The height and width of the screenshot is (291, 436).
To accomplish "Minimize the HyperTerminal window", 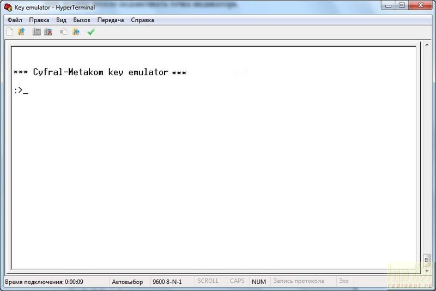I will (389, 5).
